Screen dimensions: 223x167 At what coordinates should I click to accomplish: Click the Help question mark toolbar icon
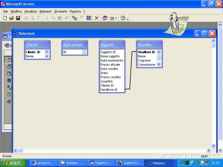click(x=123, y=18)
